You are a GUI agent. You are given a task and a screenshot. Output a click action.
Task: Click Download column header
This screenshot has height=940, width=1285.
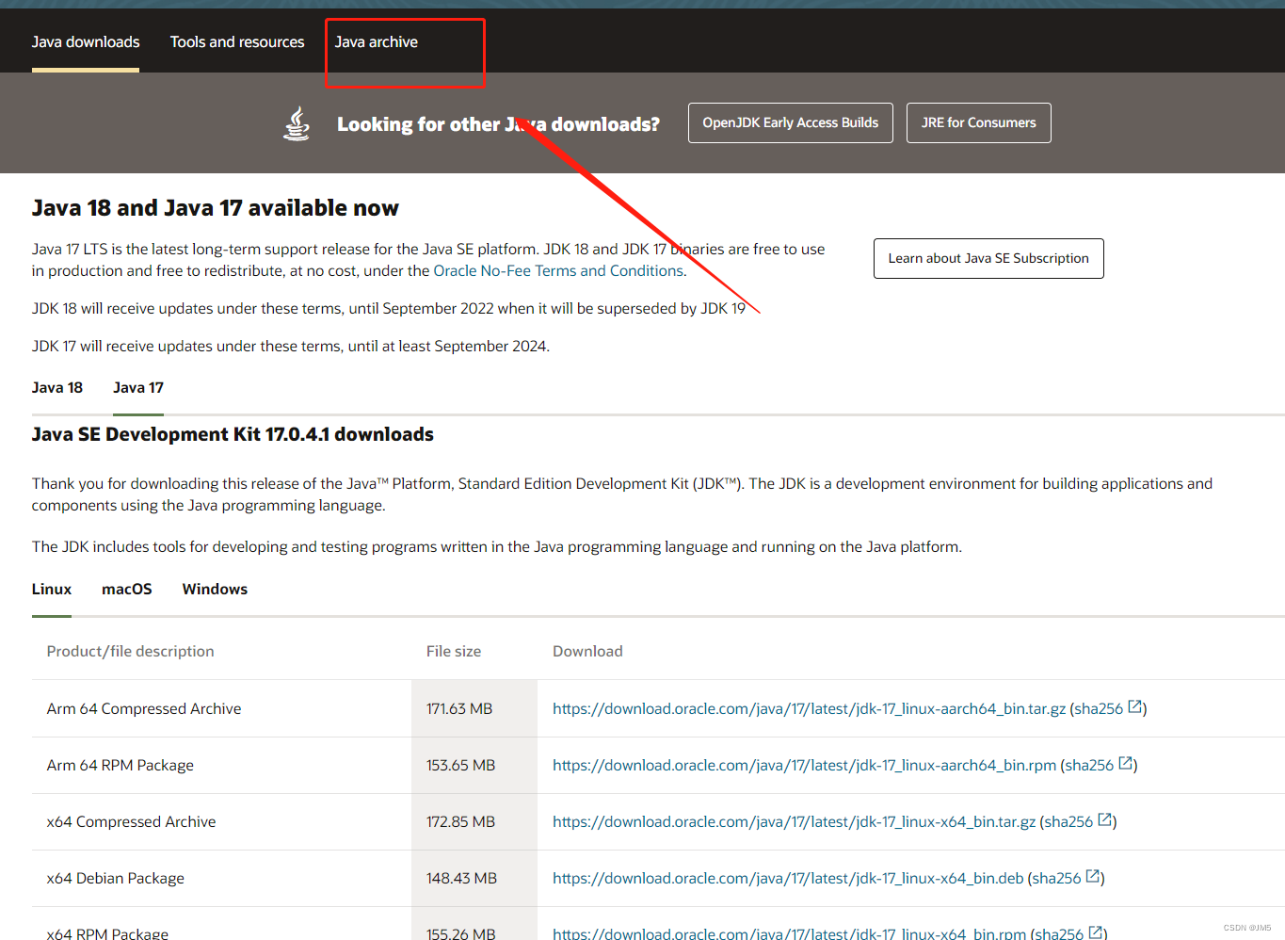coord(587,652)
